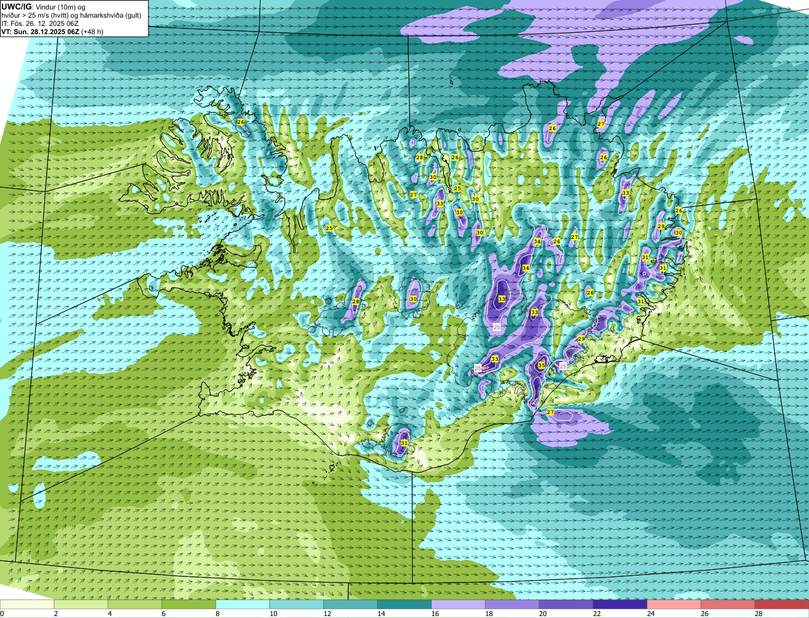The width and height of the screenshot is (809, 618).
Task: Select the 4–6 m/s green legend swatch
Action: (x=135, y=605)
